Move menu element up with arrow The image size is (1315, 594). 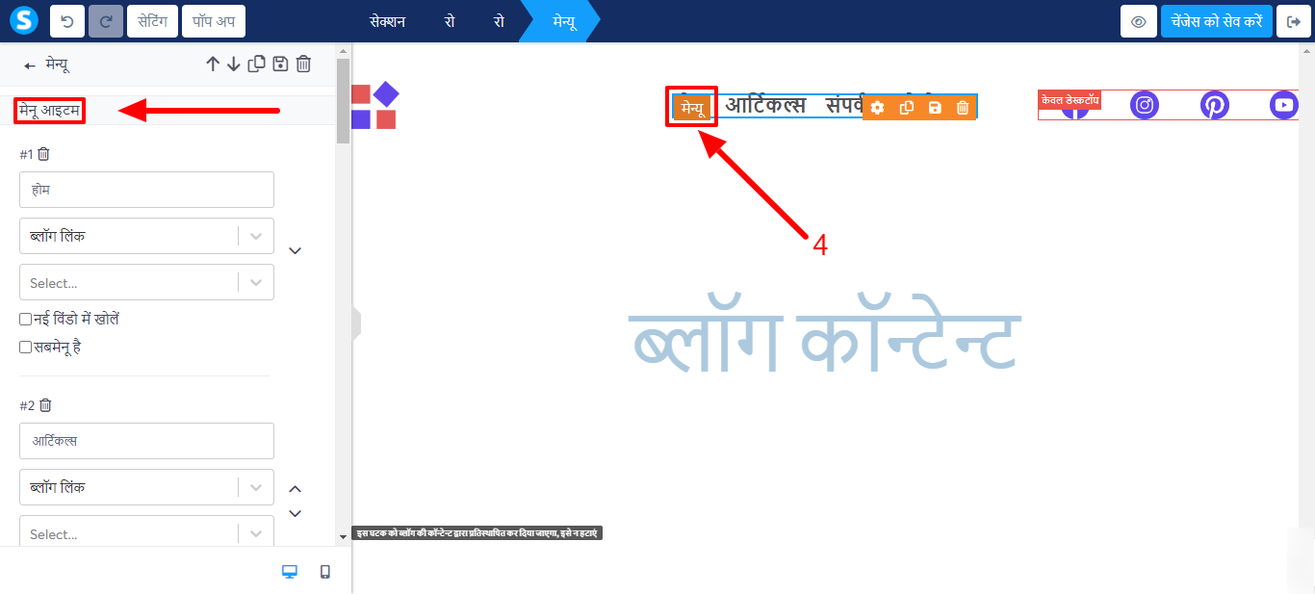(x=214, y=65)
